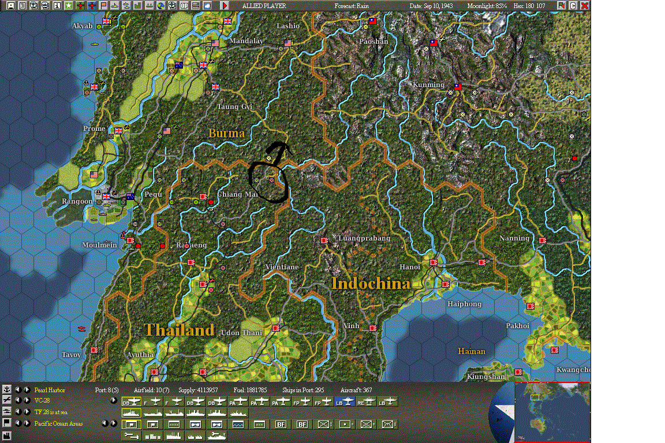Screen dimensions: 665x443
Task: Click the 'Aircraft: 367' status text
Action: click(356, 390)
